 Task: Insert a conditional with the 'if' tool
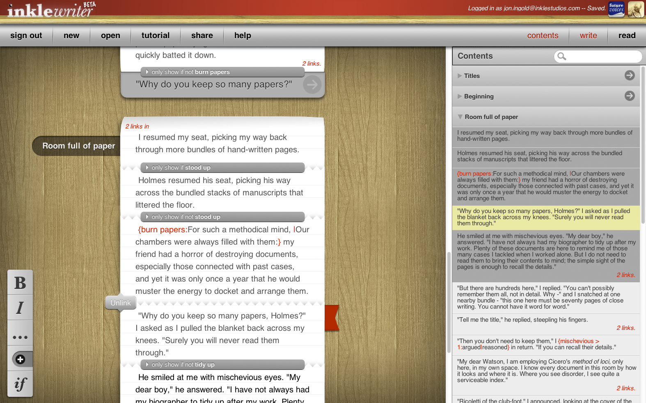20,384
